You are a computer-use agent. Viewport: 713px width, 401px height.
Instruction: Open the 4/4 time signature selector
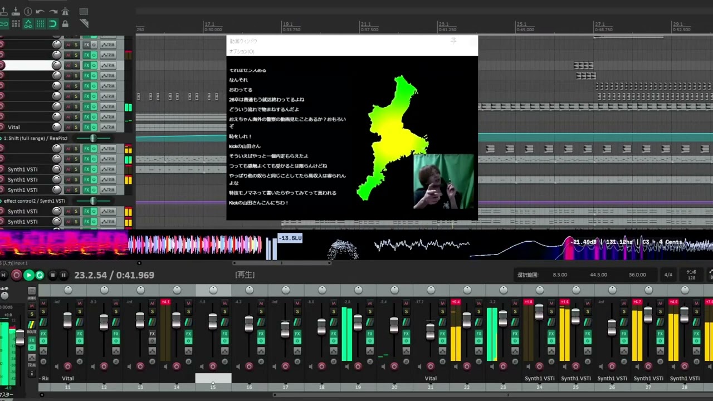668,275
